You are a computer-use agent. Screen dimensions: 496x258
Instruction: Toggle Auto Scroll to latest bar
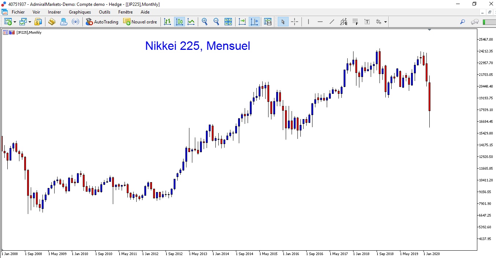click(242, 22)
